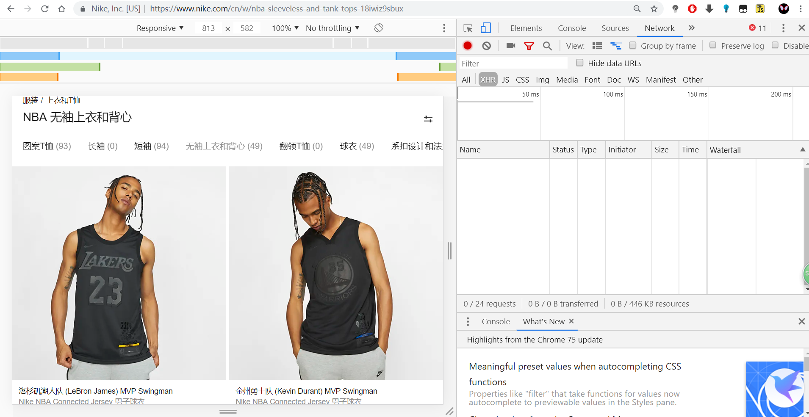Image resolution: width=809 pixels, height=417 pixels.
Task: Toggle the network filter funnel icon
Action: point(529,46)
